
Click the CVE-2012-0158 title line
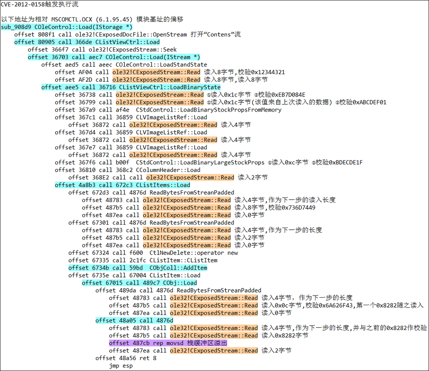coord(39,5)
